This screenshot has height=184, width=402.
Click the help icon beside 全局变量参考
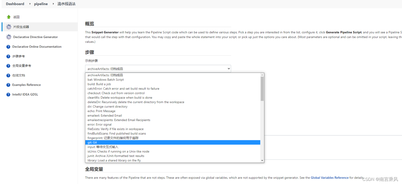coord(8,66)
